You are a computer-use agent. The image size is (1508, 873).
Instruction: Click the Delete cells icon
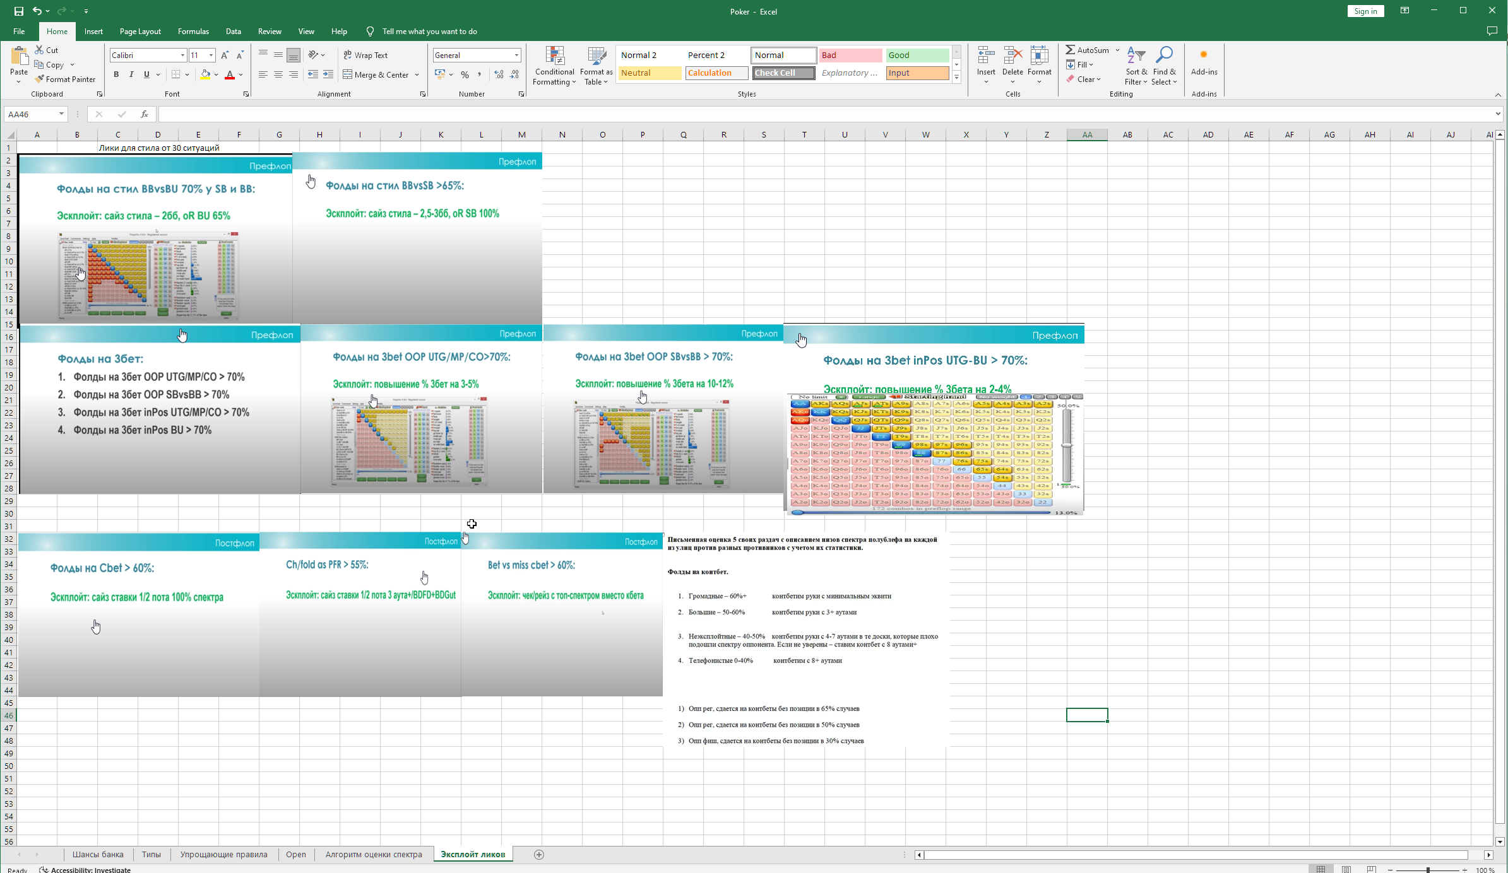1012,56
